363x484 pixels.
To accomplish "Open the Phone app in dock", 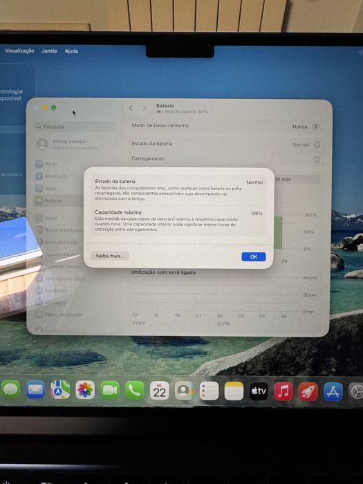I will tap(135, 391).
